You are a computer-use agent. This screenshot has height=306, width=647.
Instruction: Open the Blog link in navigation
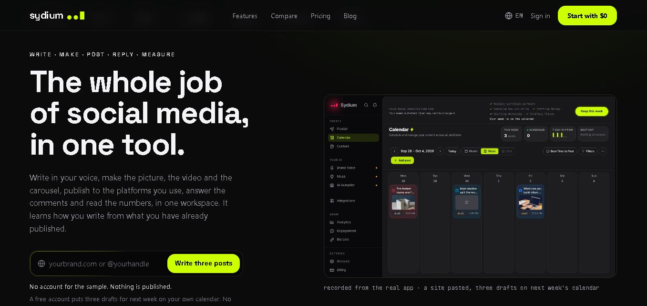pyautogui.click(x=350, y=16)
